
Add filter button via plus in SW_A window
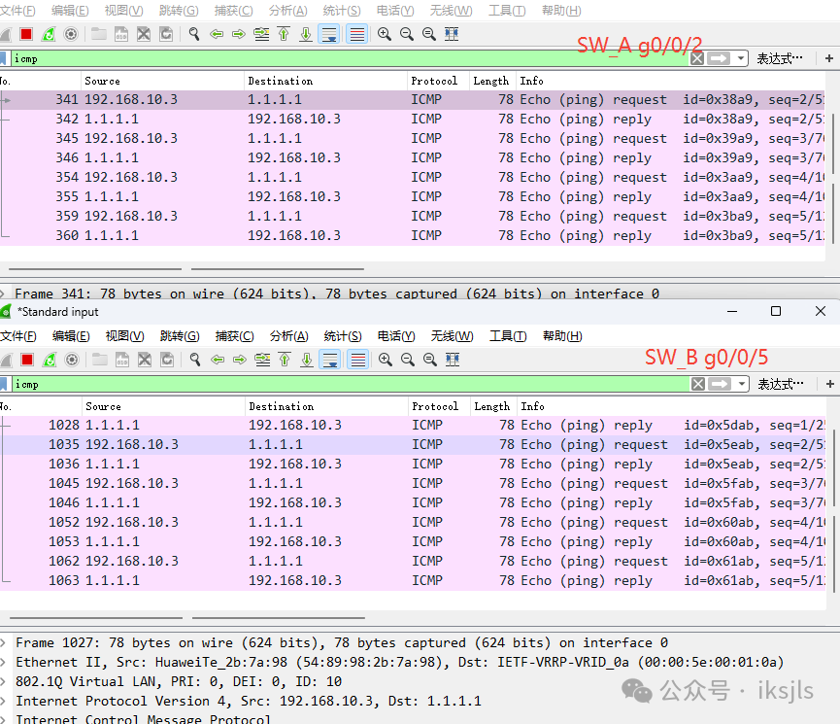click(x=829, y=58)
